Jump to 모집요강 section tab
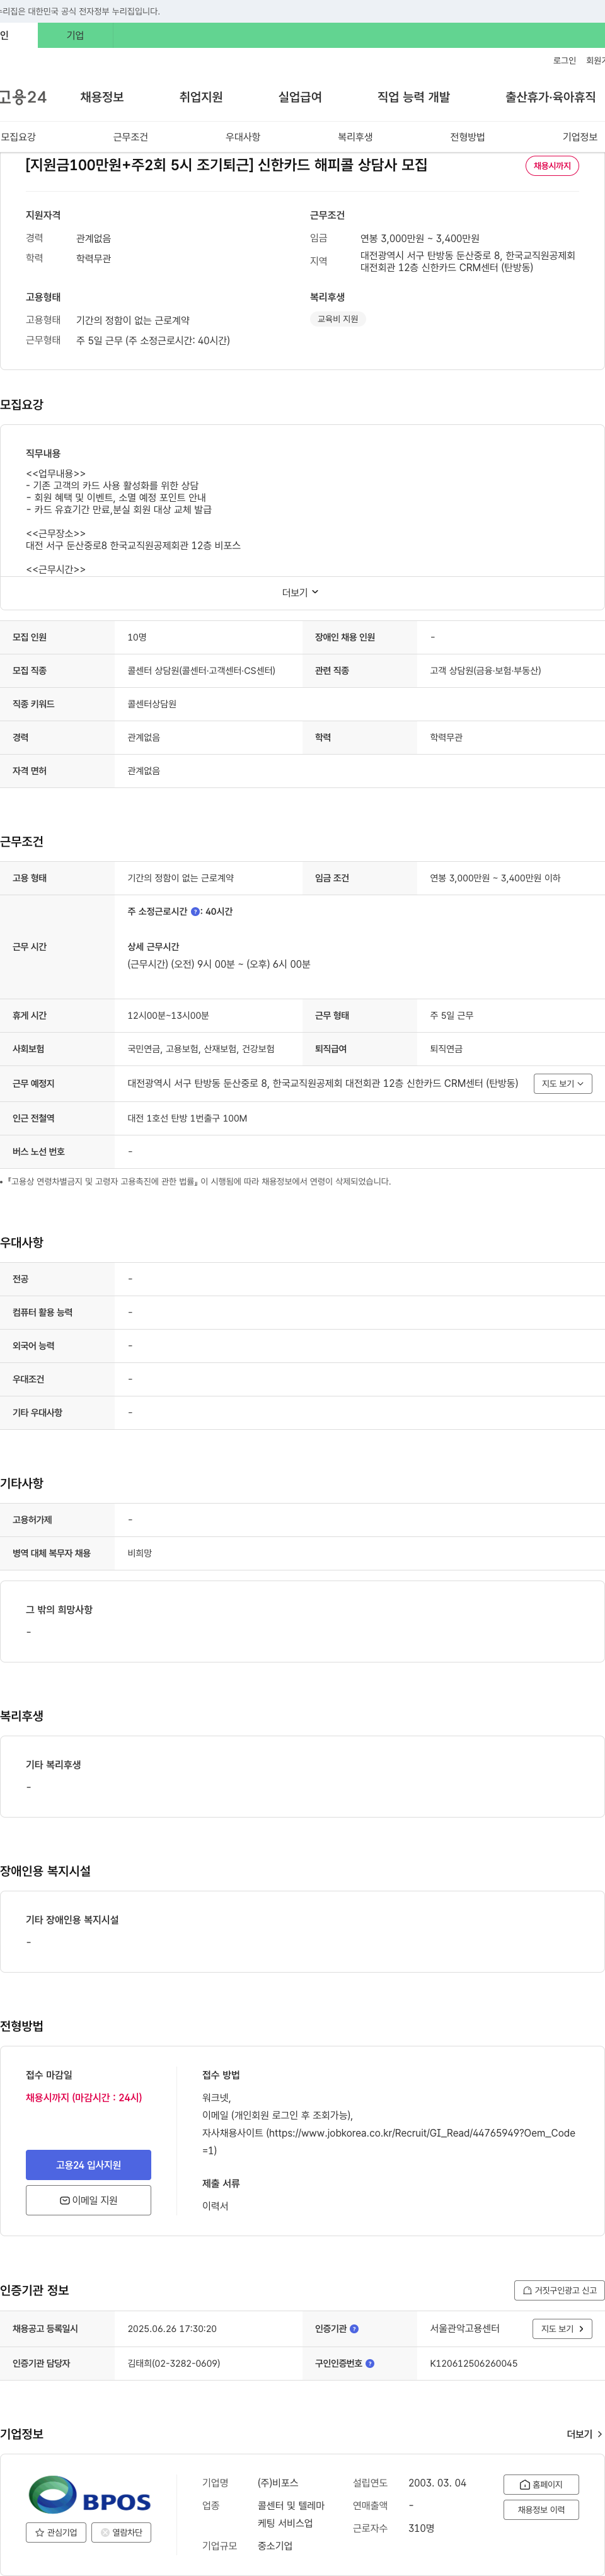Image resolution: width=605 pixels, height=2576 pixels. click(18, 137)
